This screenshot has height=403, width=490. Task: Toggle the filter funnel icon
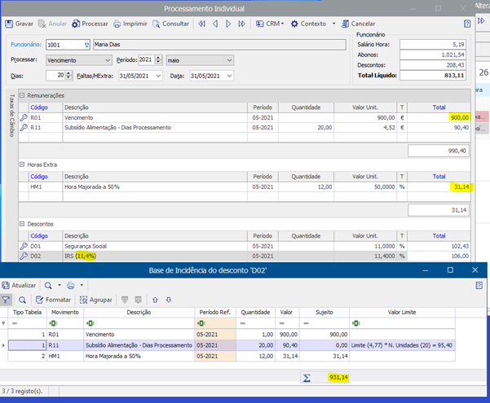tap(7, 300)
